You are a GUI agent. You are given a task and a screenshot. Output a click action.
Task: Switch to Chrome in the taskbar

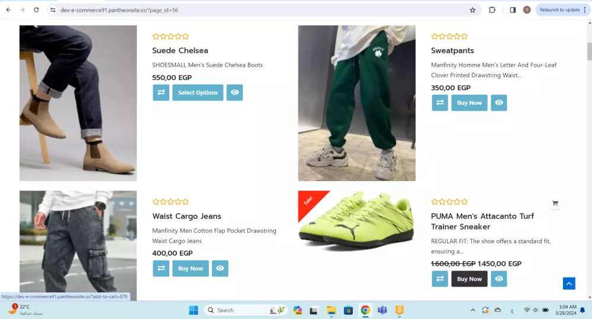coord(365,310)
